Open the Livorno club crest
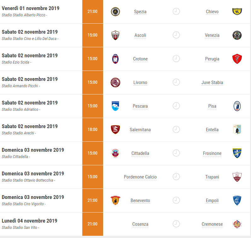Image resolution: width=251 pixels, height=238 pixels. pyautogui.click(x=115, y=82)
